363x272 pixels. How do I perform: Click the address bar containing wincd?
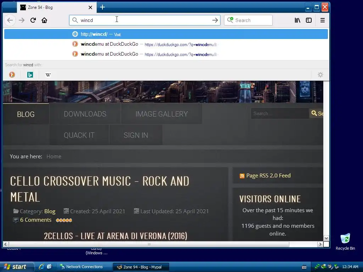pyautogui.click(x=145, y=20)
